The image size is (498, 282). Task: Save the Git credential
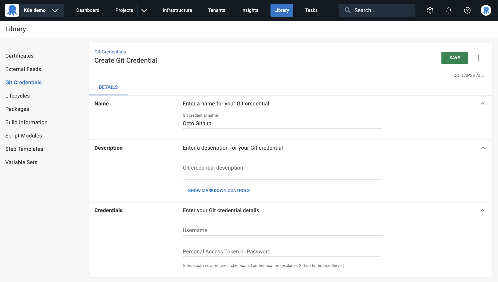(x=454, y=58)
